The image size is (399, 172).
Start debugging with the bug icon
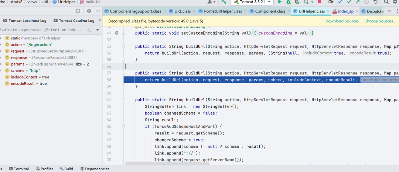coord(288,2)
